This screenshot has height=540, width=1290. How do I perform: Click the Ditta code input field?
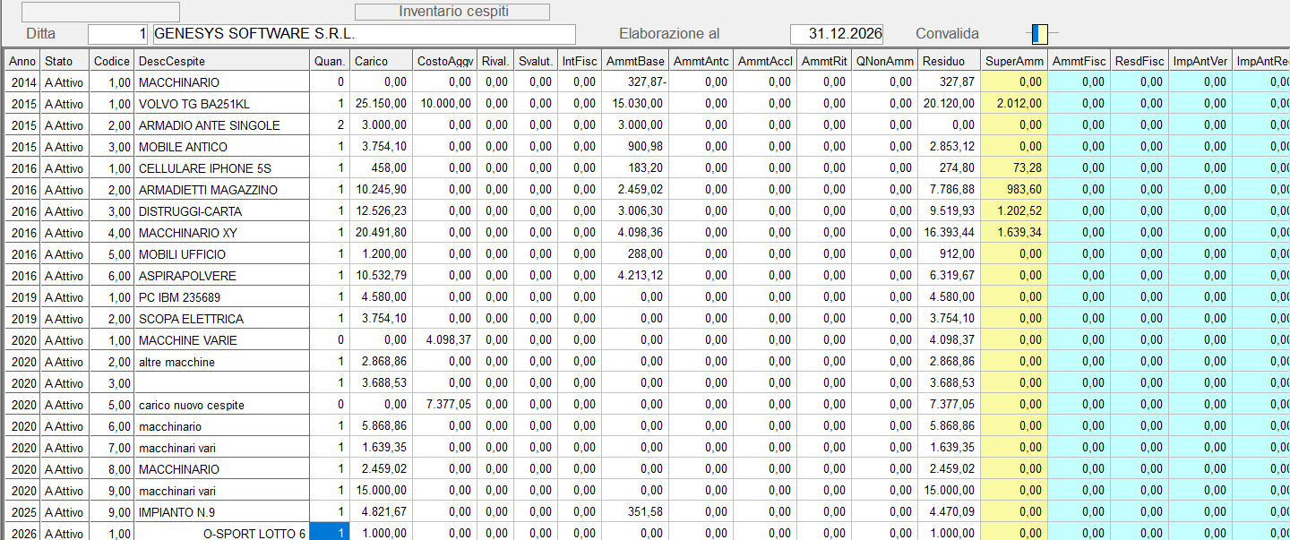118,34
